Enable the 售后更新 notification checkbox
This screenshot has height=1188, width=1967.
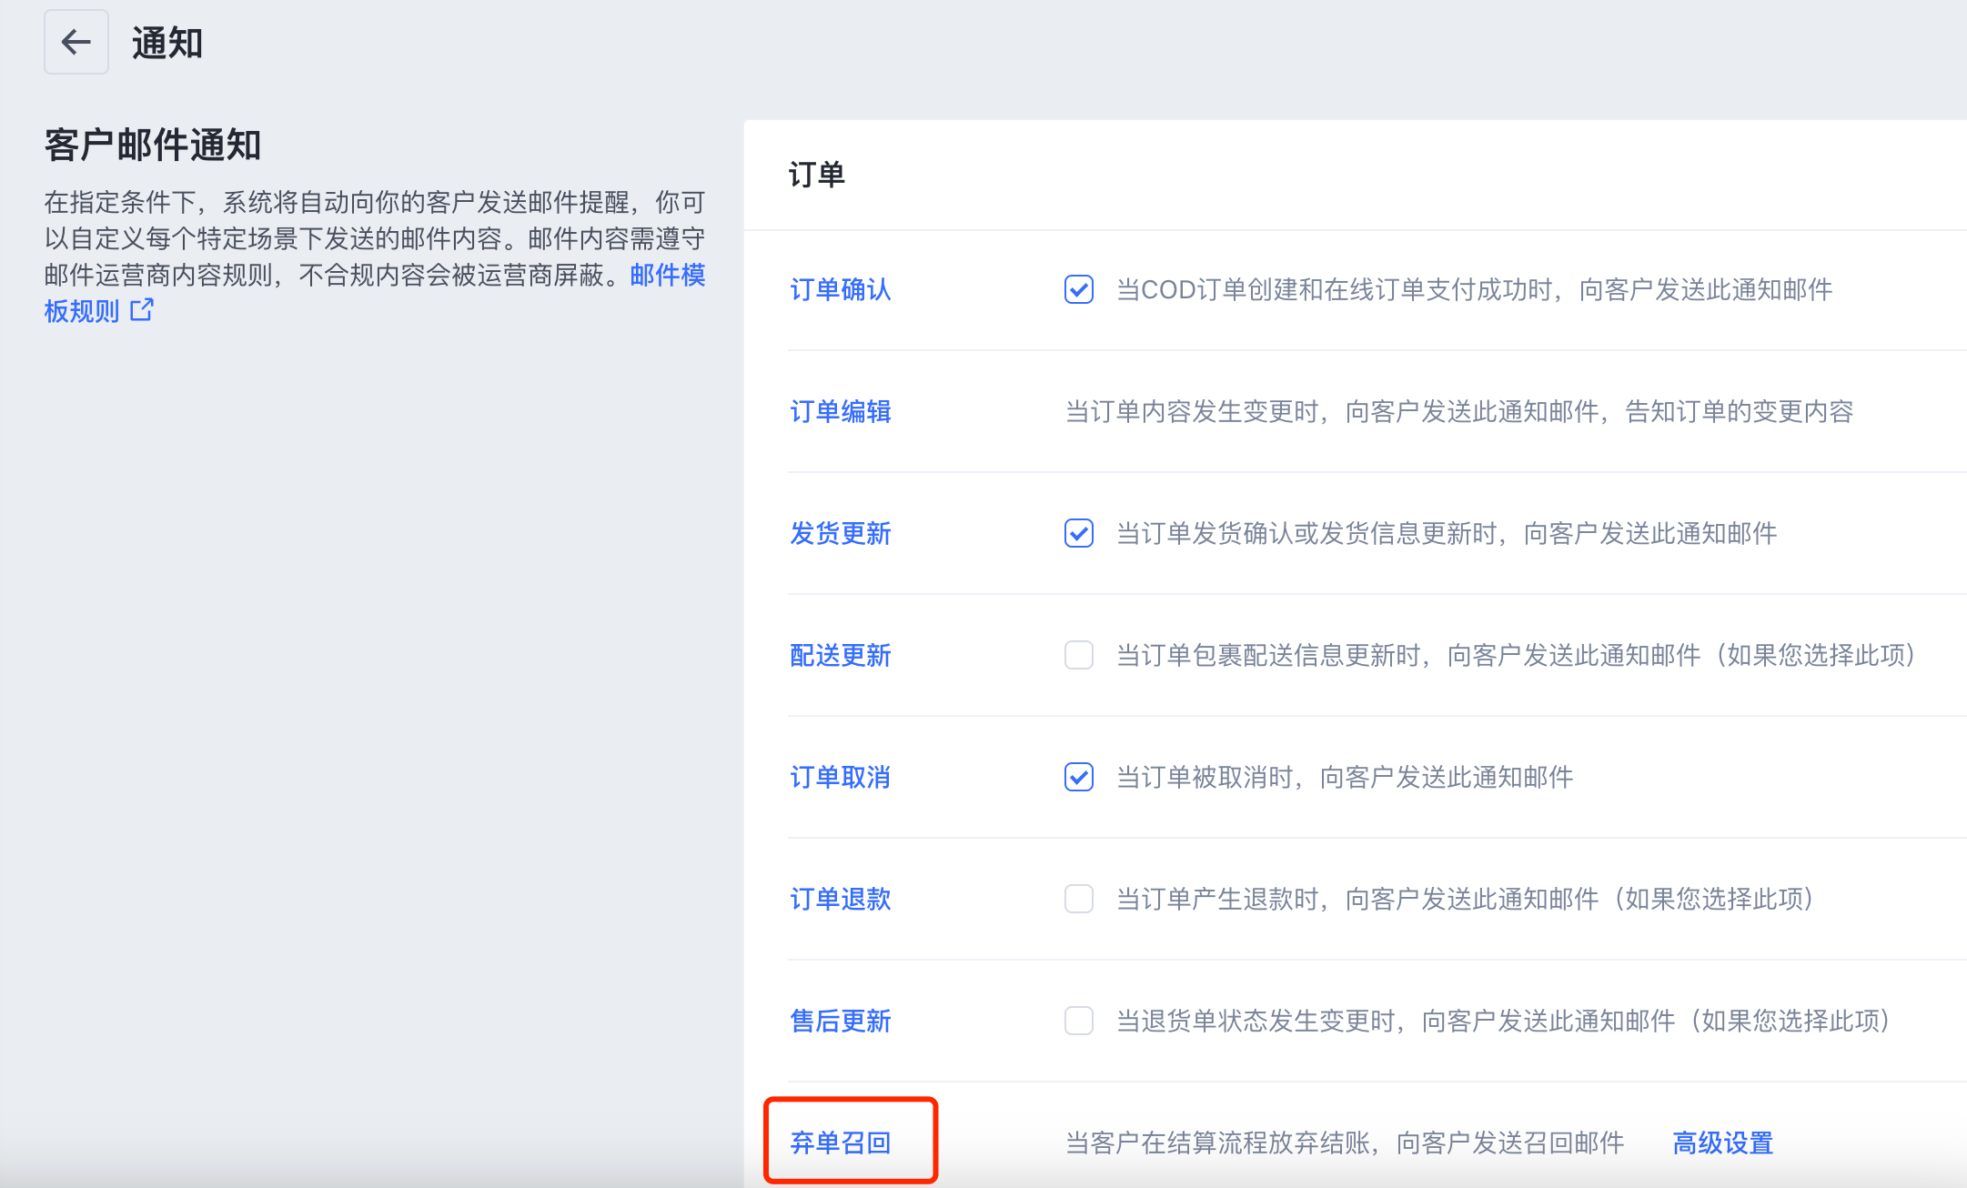tap(1078, 1021)
